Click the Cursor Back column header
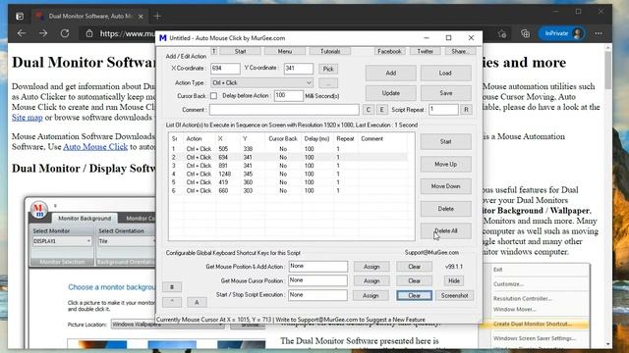Image resolution: width=629 pixels, height=353 pixels. [x=283, y=139]
